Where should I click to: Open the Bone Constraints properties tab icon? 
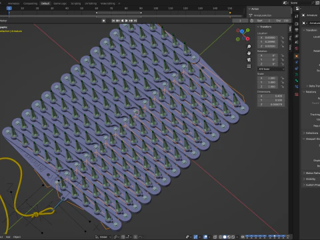[297, 87]
